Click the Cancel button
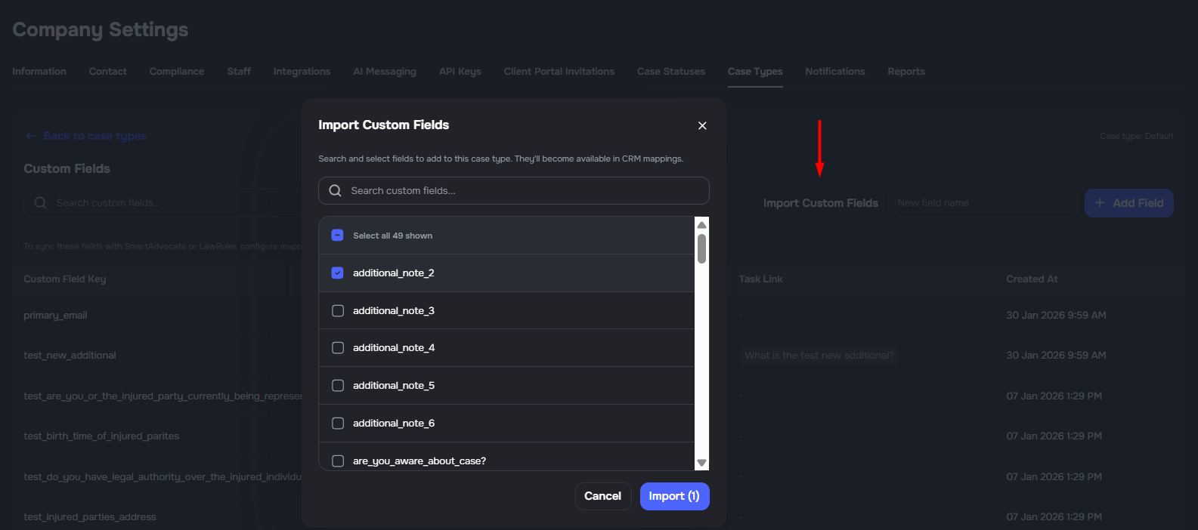Image resolution: width=1198 pixels, height=530 pixels. pyautogui.click(x=602, y=496)
